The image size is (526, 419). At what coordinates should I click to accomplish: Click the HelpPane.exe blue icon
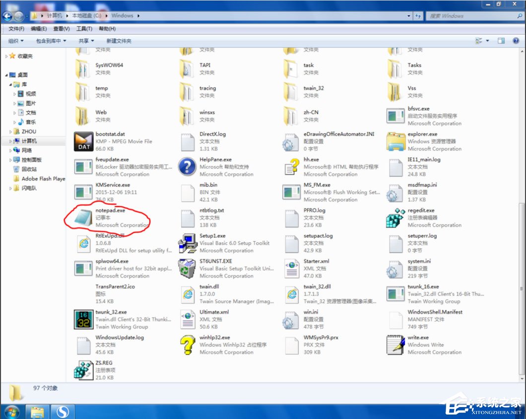click(x=187, y=166)
